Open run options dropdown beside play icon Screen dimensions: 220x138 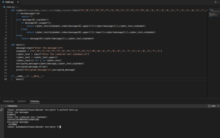pos(219,2)
